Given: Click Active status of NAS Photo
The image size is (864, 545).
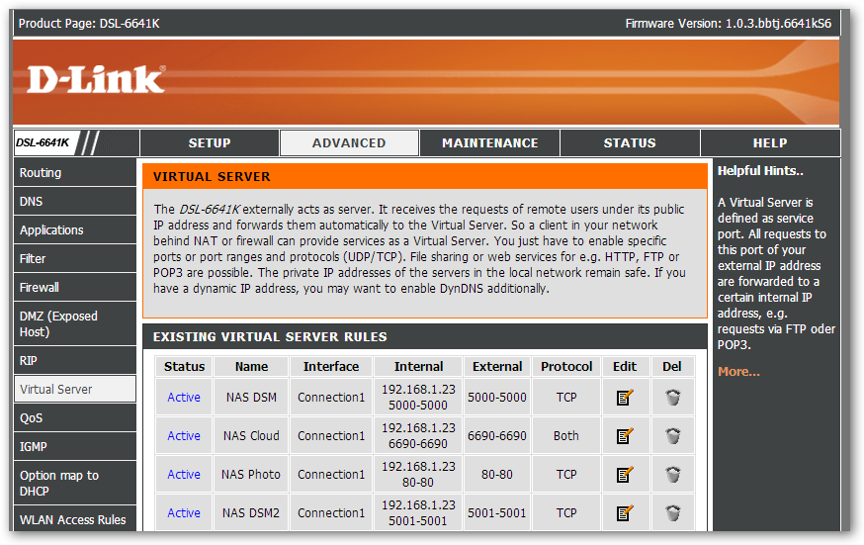Looking at the screenshot, I should [x=184, y=475].
